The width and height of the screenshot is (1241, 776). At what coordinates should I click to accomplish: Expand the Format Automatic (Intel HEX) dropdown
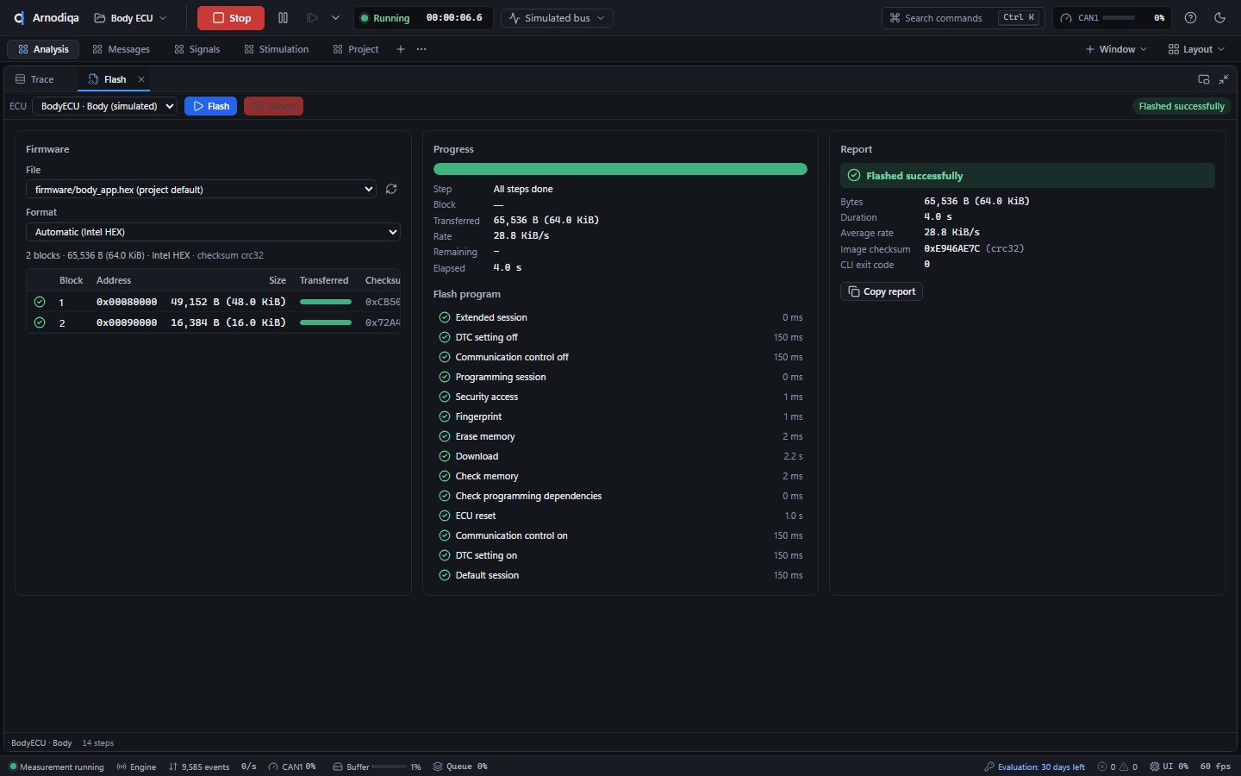point(213,232)
